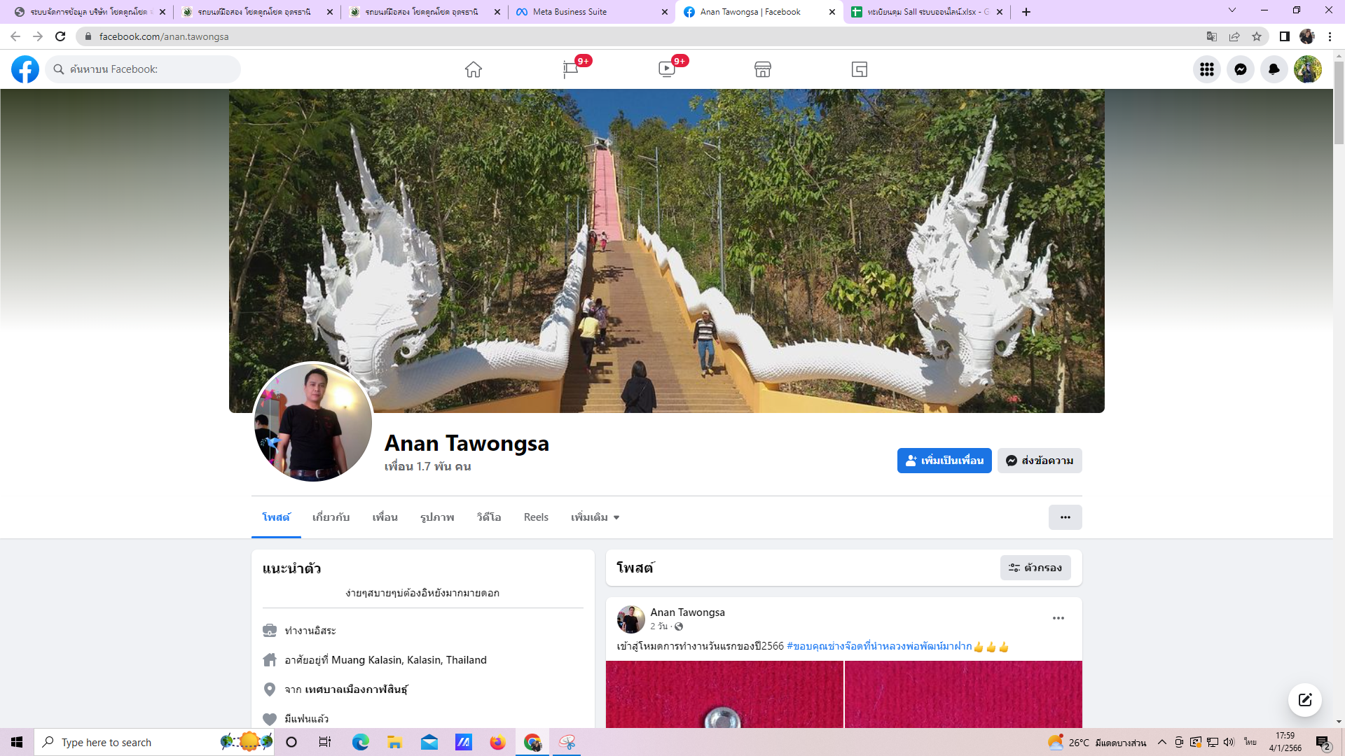Image resolution: width=1345 pixels, height=756 pixels.
Task: Switch to the รูปภาพ tab
Action: [437, 517]
